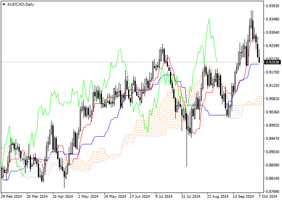Click the 17 Jun 2024 date label
This screenshot has height=201, width=282.
140,197
